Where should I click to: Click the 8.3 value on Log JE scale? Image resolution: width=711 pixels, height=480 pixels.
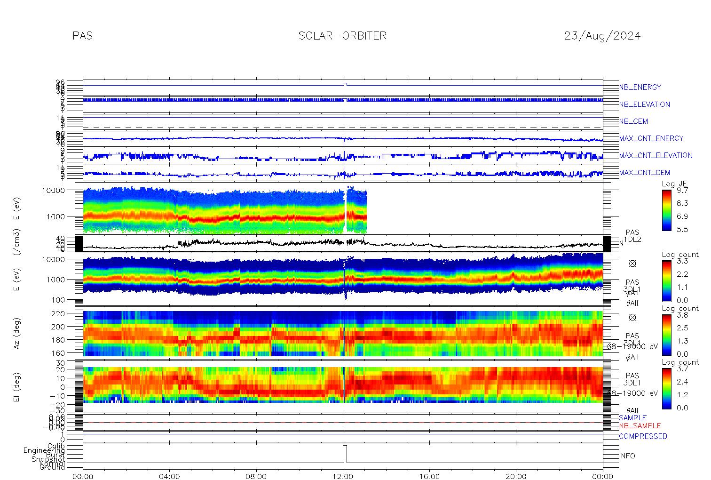click(x=682, y=203)
